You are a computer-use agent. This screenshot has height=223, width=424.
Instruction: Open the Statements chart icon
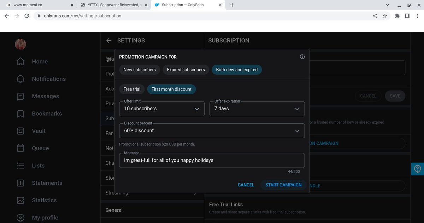coord(20,183)
